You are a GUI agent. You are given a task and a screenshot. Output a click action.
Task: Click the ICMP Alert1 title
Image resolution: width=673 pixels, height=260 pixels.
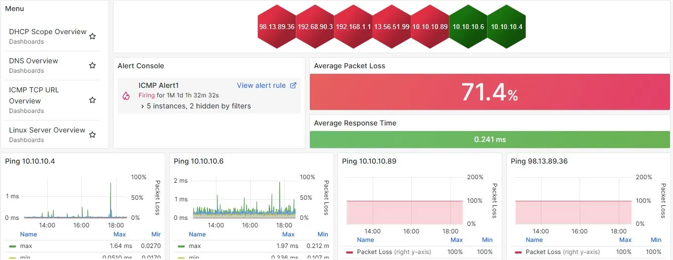pos(159,85)
